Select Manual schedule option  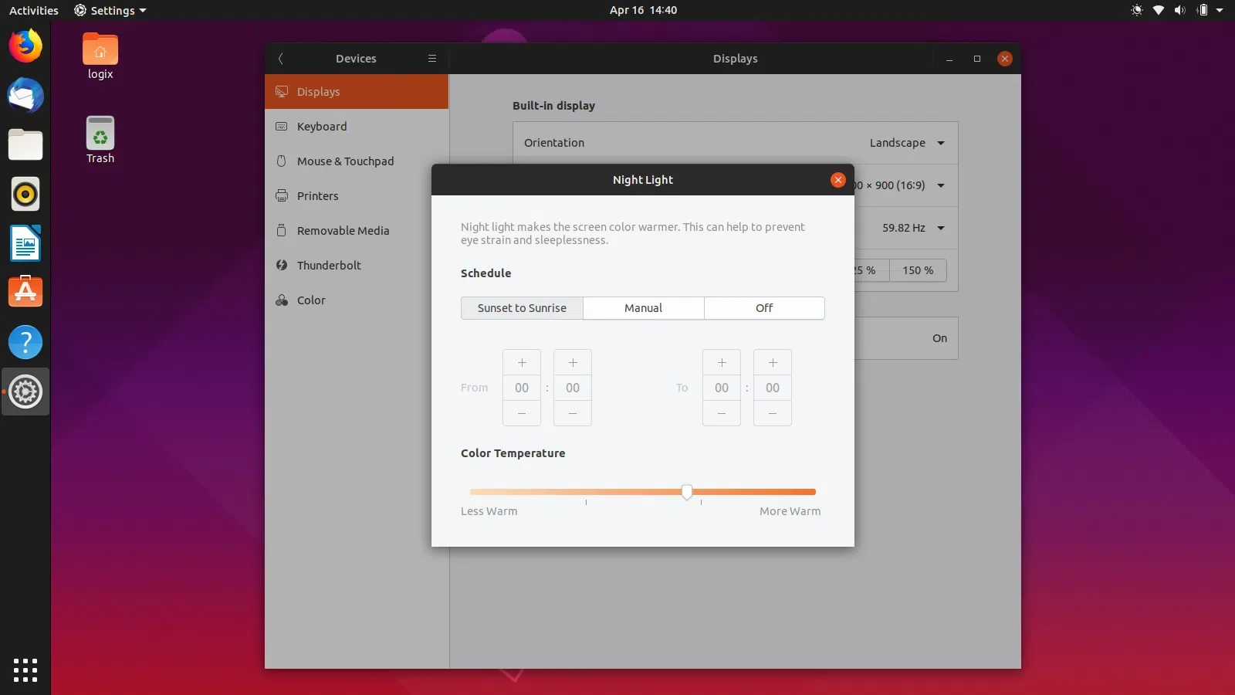point(643,308)
